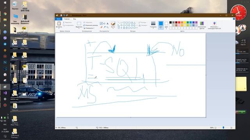Click the red analog clock widget
This screenshot has width=250, height=140.
[x=239, y=12]
